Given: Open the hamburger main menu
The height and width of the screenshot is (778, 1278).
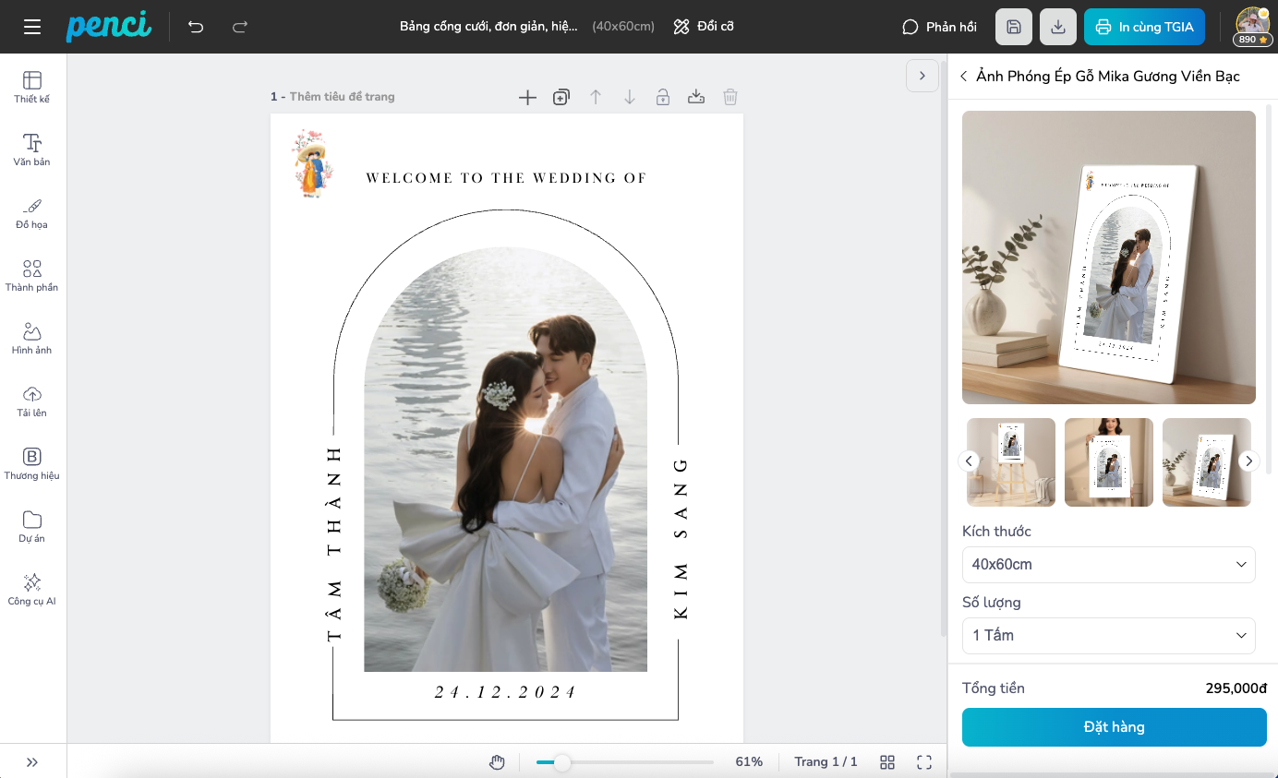Looking at the screenshot, I should point(32,27).
